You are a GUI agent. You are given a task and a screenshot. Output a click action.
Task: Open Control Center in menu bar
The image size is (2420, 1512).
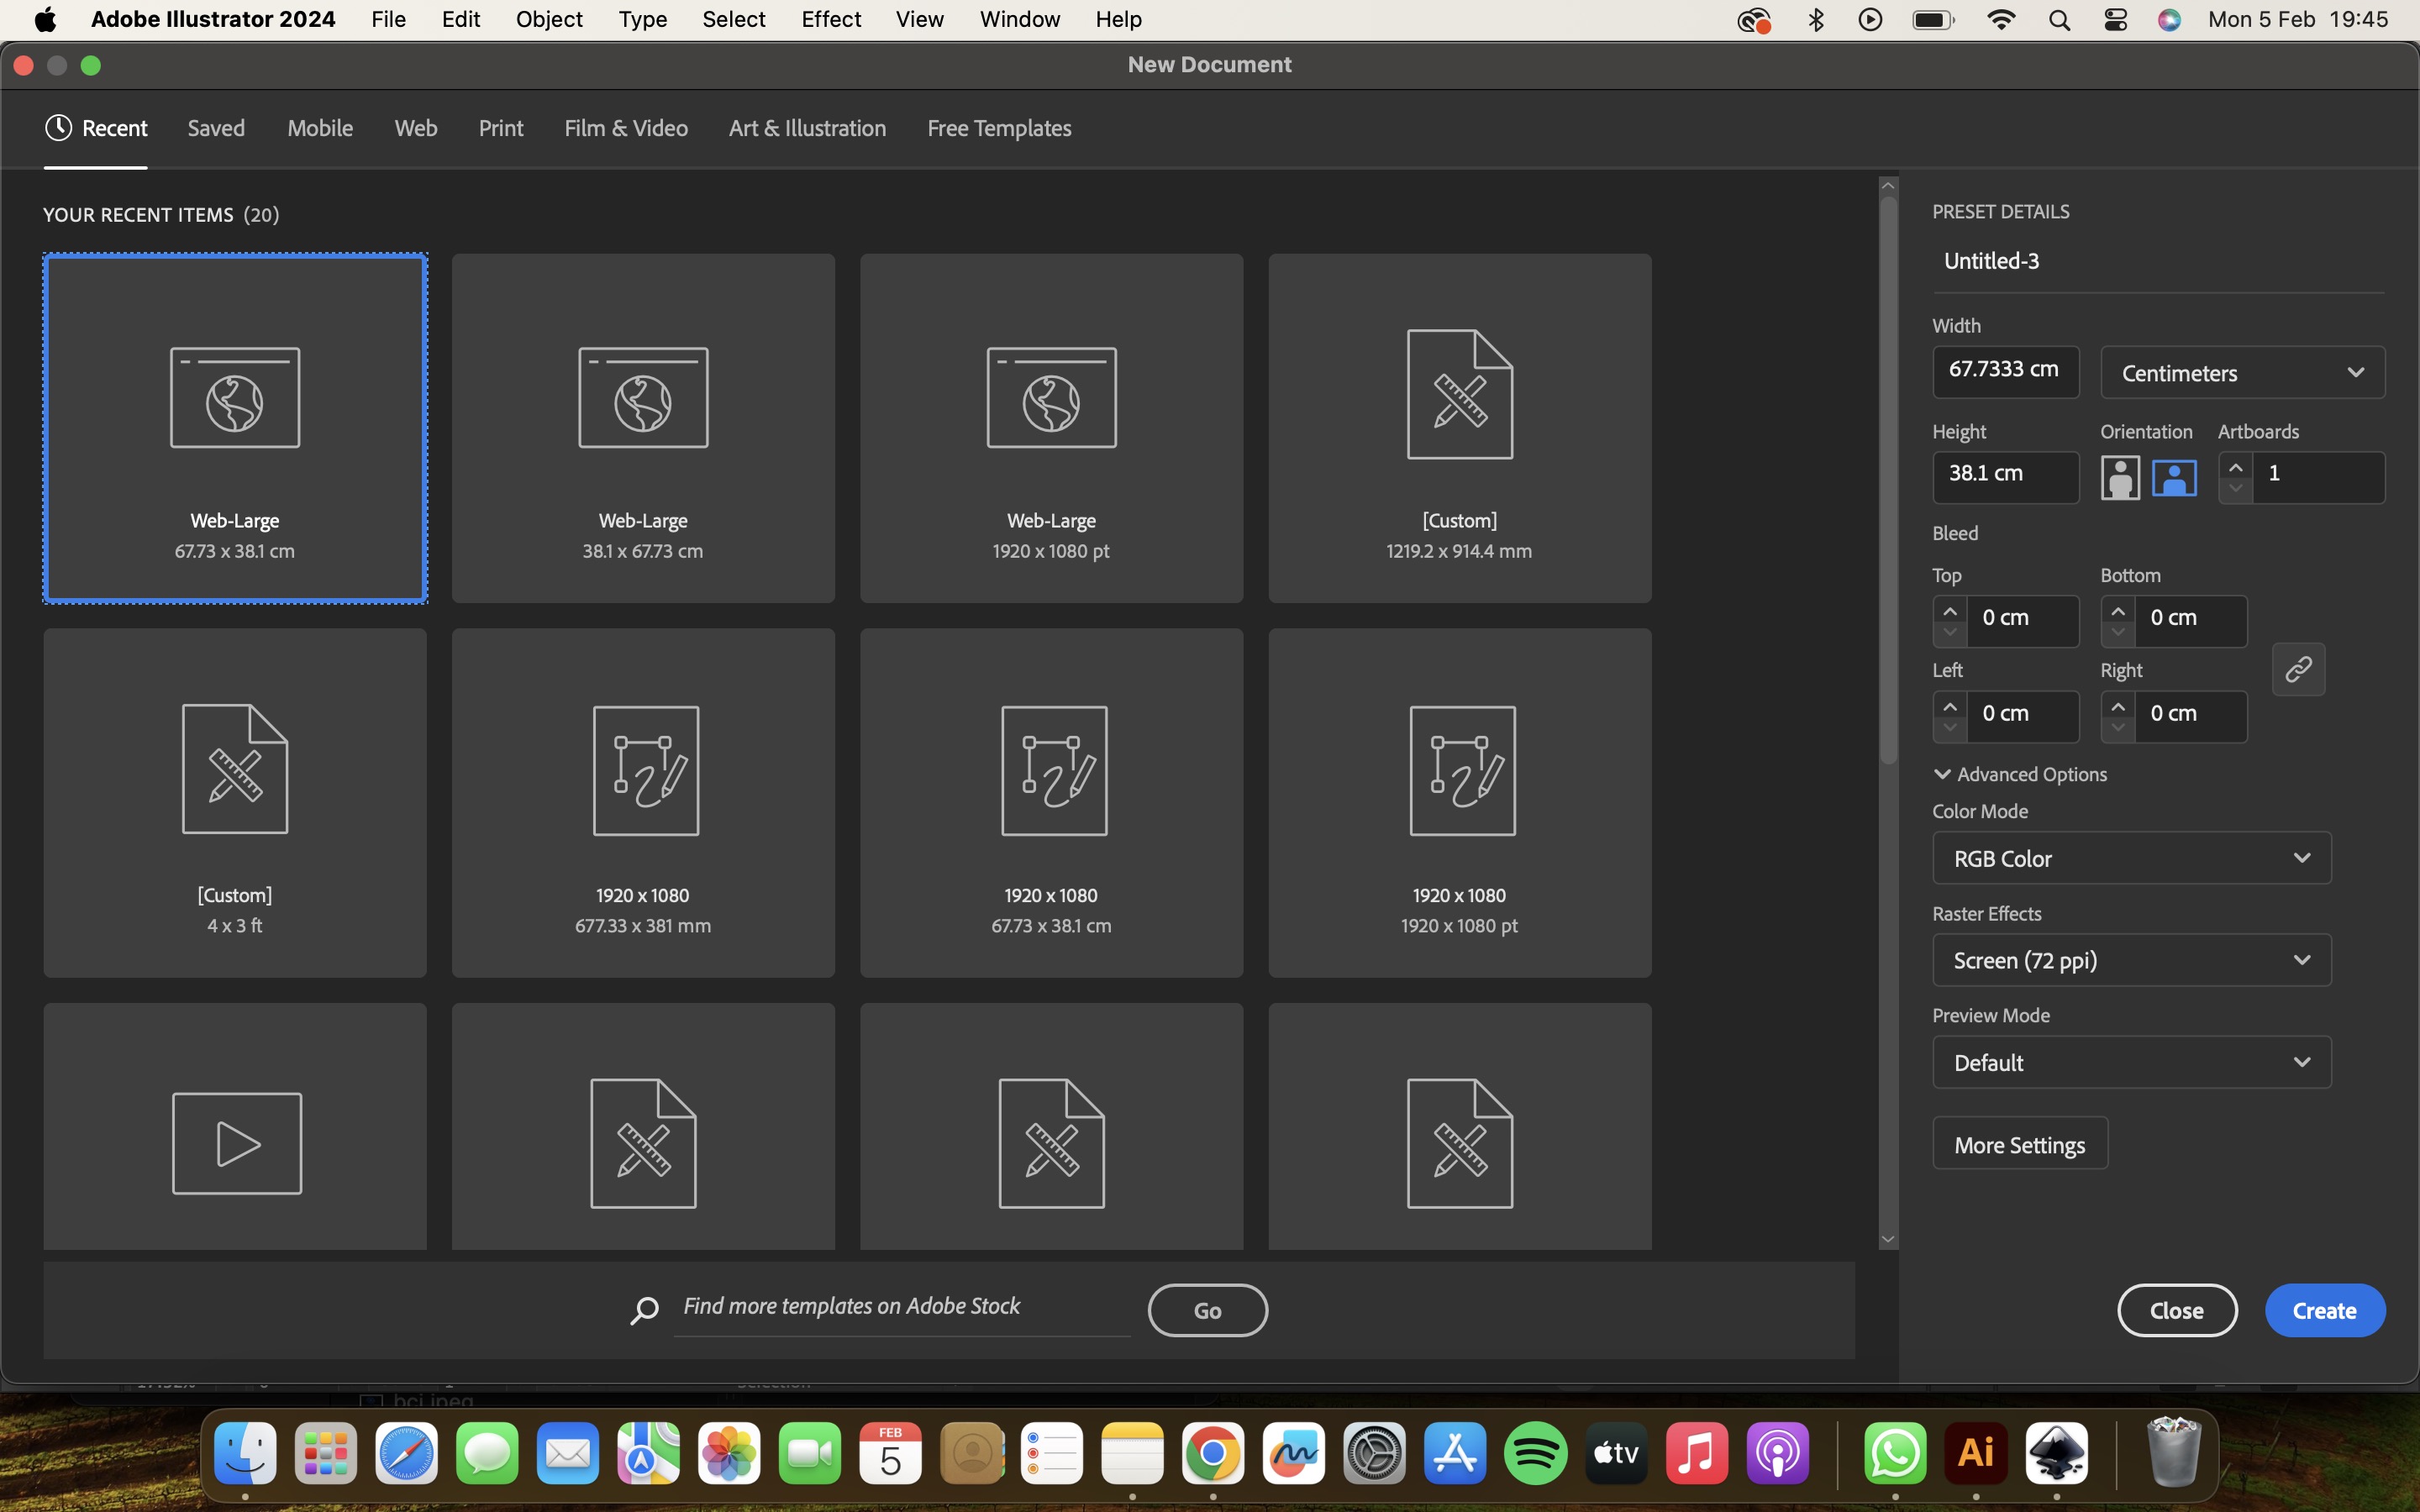point(2115,20)
